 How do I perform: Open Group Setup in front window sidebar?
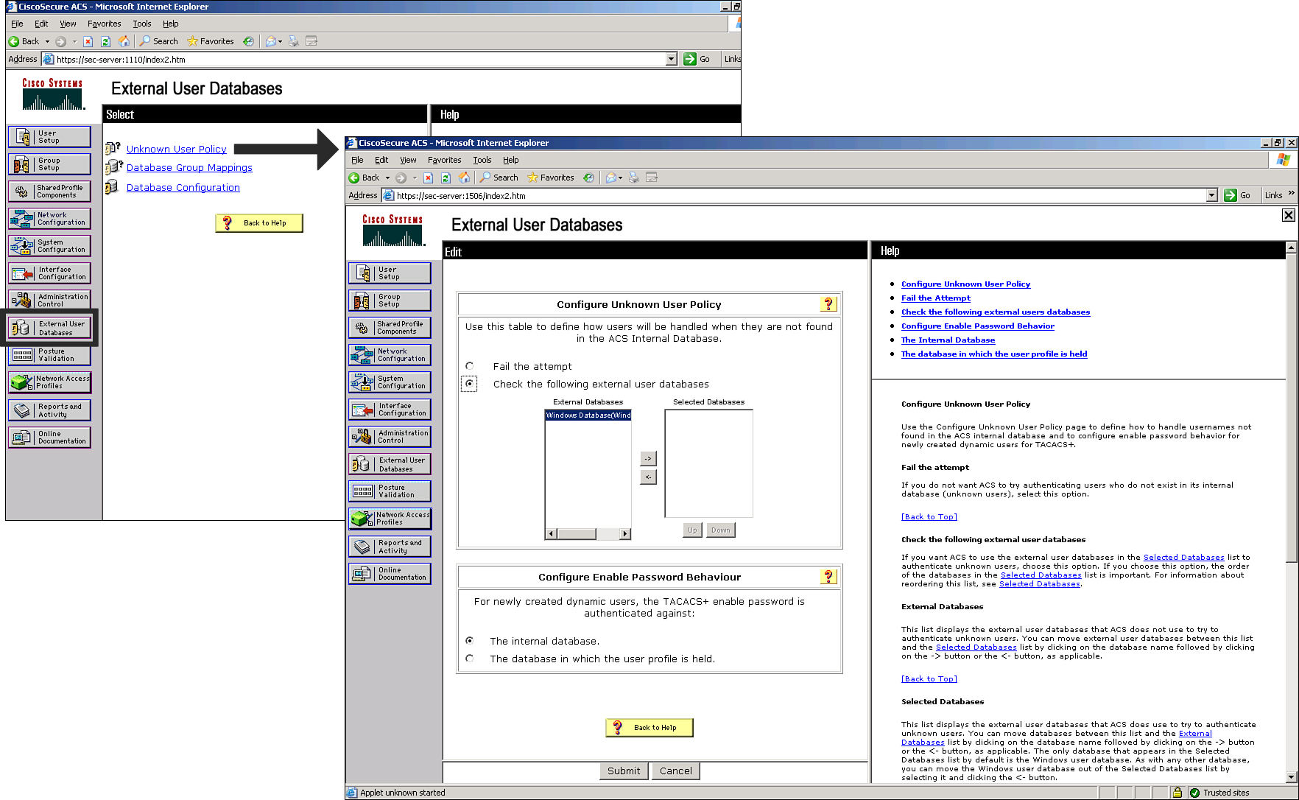click(x=390, y=301)
